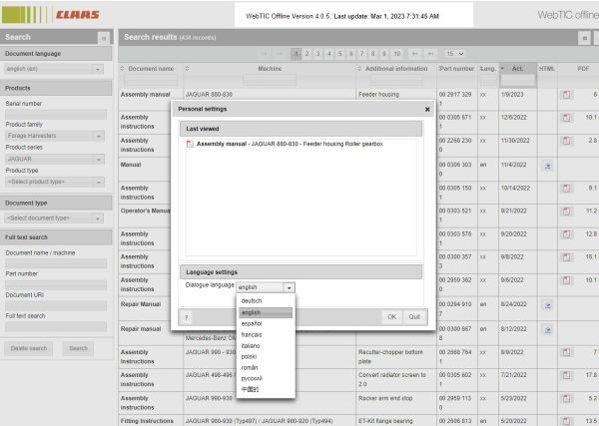The height and width of the screenshot is (426, 599).
Task: Click part number 00 2917 329 cell
Action: coord(457,99)
